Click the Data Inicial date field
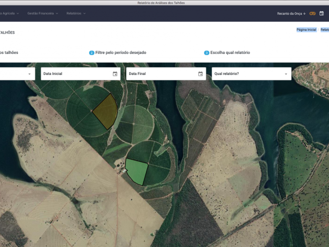The width and height of the screenshot is (329, 247). coord(80,74)
